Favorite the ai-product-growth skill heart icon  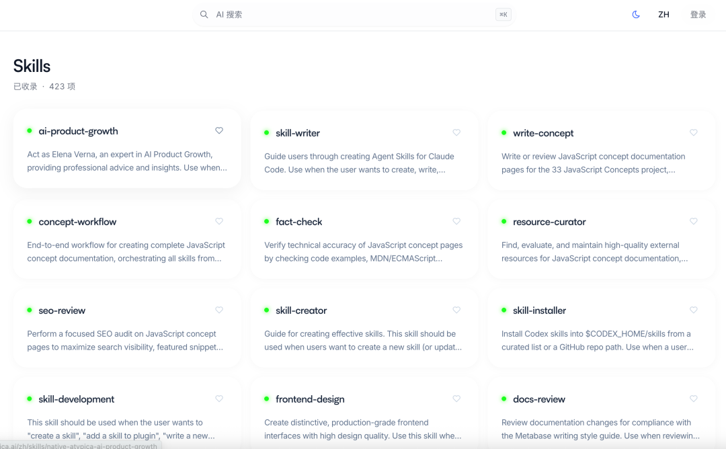pyautogui.click(x=219, y=130)
